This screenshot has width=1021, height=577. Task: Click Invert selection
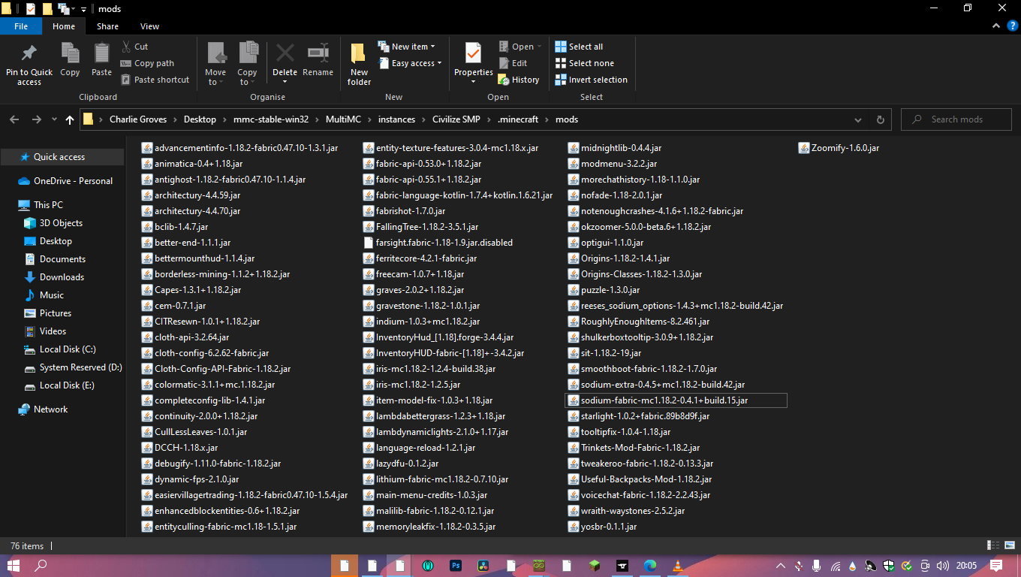point(591,80)
